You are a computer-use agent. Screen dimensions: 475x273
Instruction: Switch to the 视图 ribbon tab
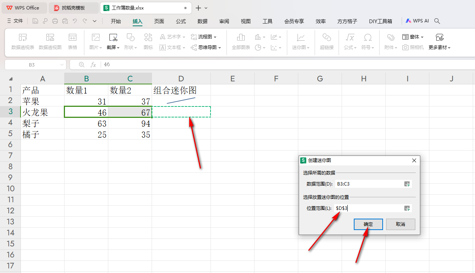[x=246, y=21]
